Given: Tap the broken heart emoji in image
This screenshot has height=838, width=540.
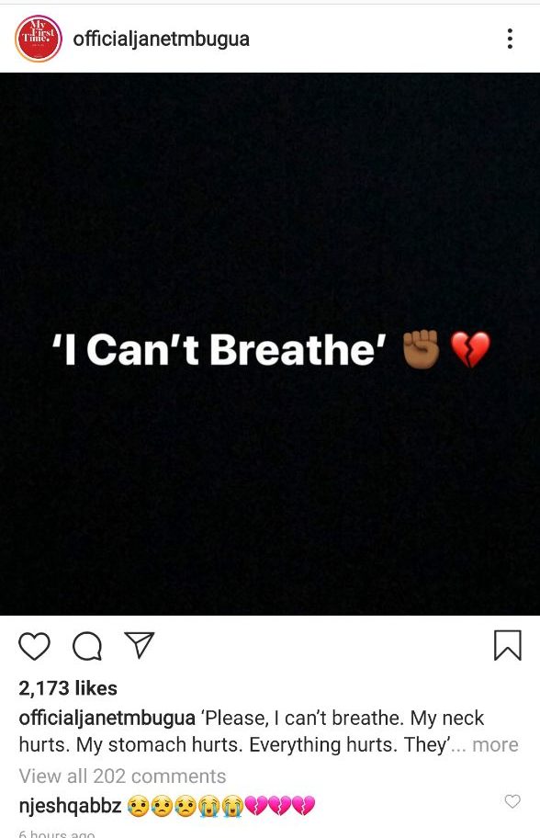Looking at the screenshot, I should point(470,349).
